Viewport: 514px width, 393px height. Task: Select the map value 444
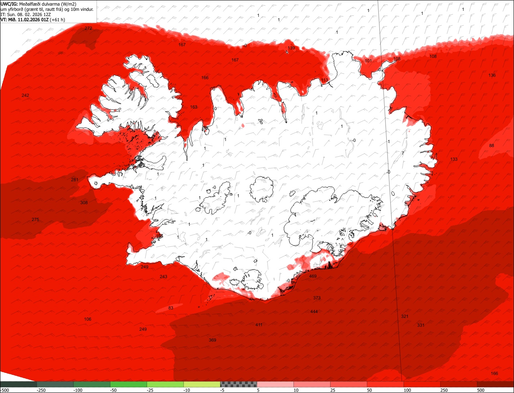pyautogui.click(x=314, y=311)
